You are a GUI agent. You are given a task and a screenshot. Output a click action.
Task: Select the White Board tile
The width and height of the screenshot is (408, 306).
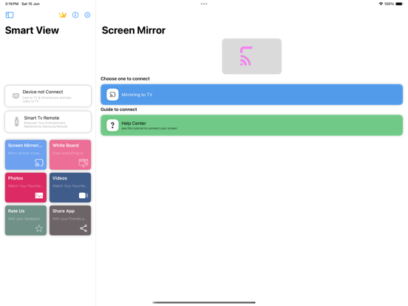(x=70, y=154)
